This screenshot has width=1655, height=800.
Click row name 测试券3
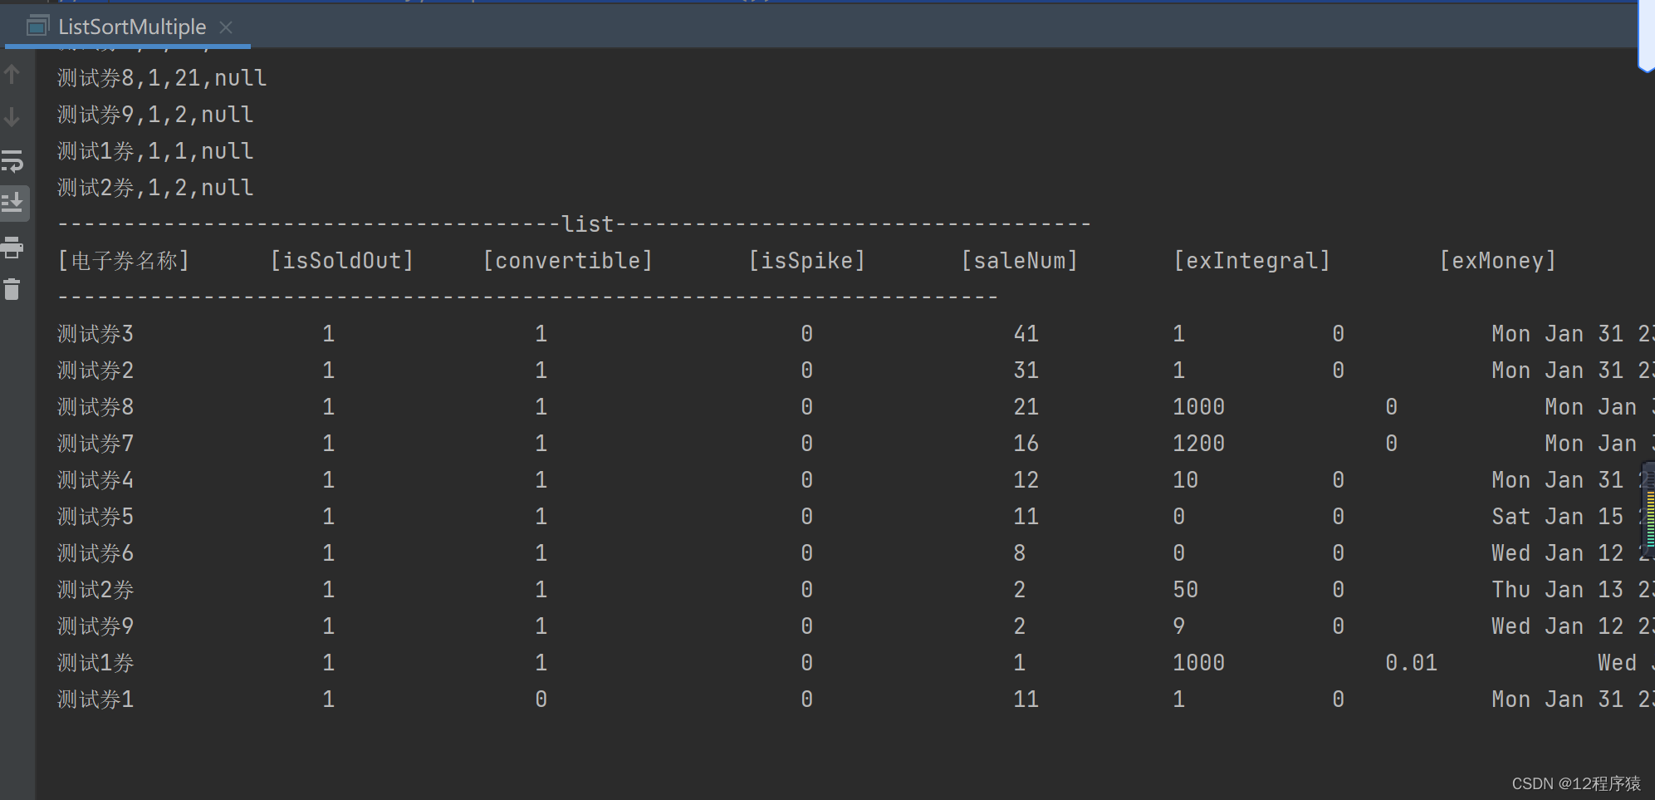(x=95, y=334)
